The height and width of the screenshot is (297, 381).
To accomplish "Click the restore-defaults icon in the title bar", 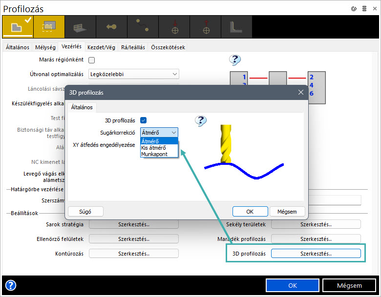I will pos(354,9).
